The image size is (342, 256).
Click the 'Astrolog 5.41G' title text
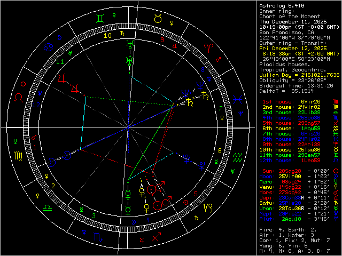click(x=278, y=5)
